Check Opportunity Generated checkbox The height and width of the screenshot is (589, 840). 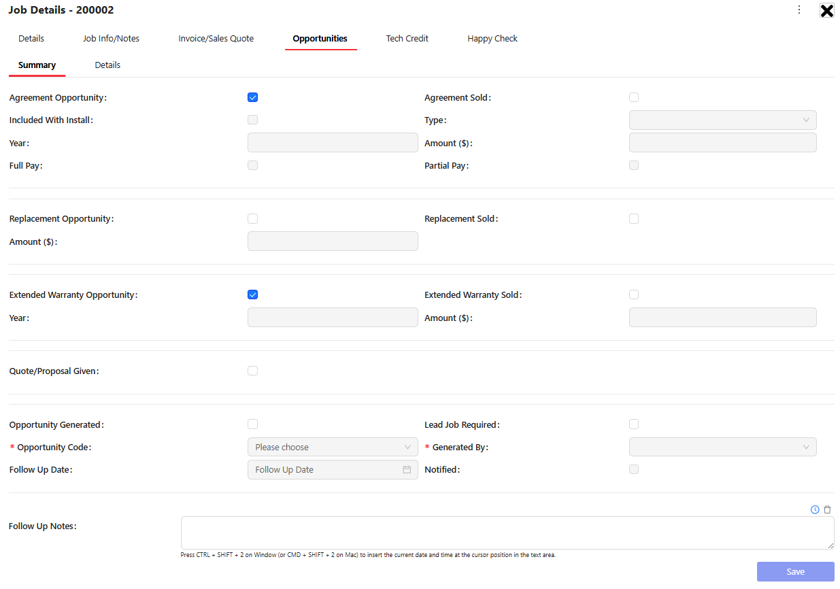pos(253,424)
